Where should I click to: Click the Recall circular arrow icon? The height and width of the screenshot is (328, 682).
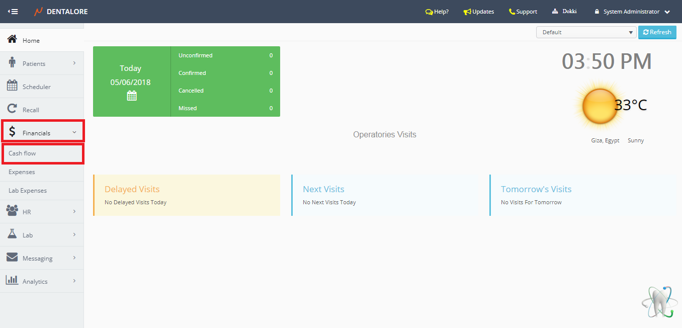click(12, 109)
